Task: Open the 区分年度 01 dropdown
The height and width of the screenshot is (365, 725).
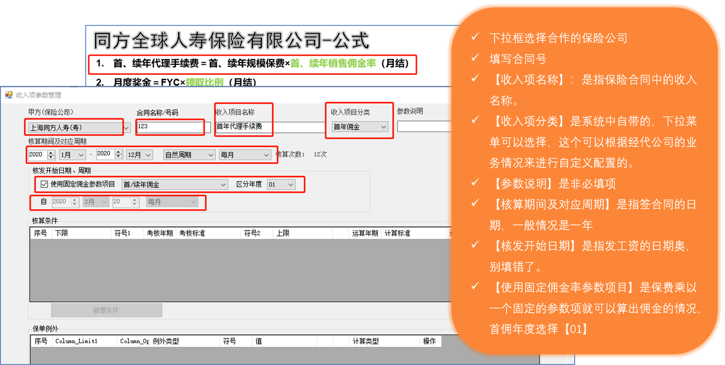Action: pos(291,185)
